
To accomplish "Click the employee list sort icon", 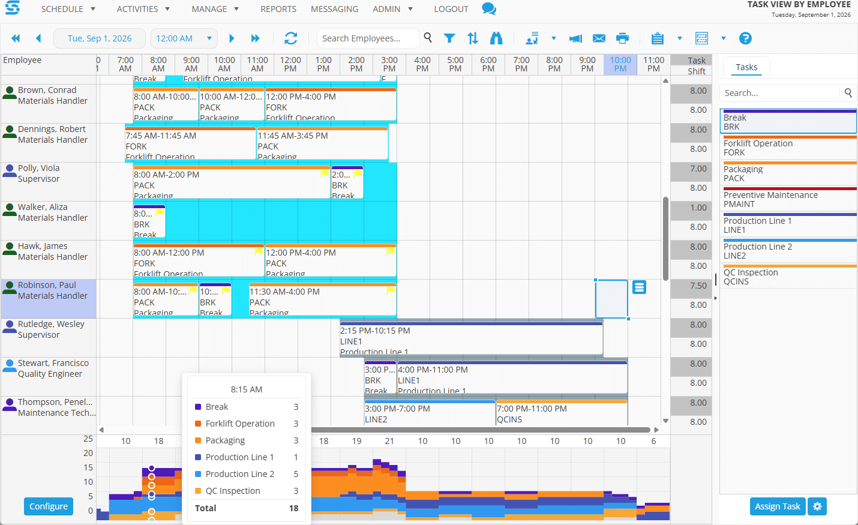I will (x=532, y=38).
